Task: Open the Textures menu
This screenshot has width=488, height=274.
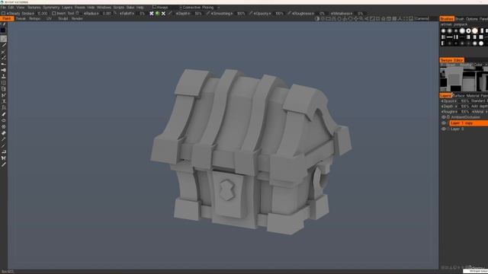Action: 34,7
